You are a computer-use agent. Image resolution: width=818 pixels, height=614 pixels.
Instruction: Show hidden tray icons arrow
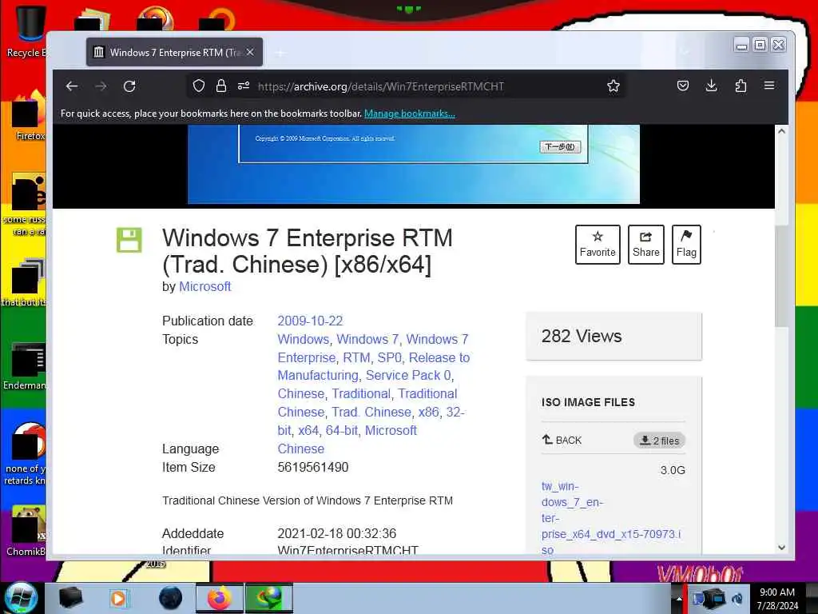point(679,598)
